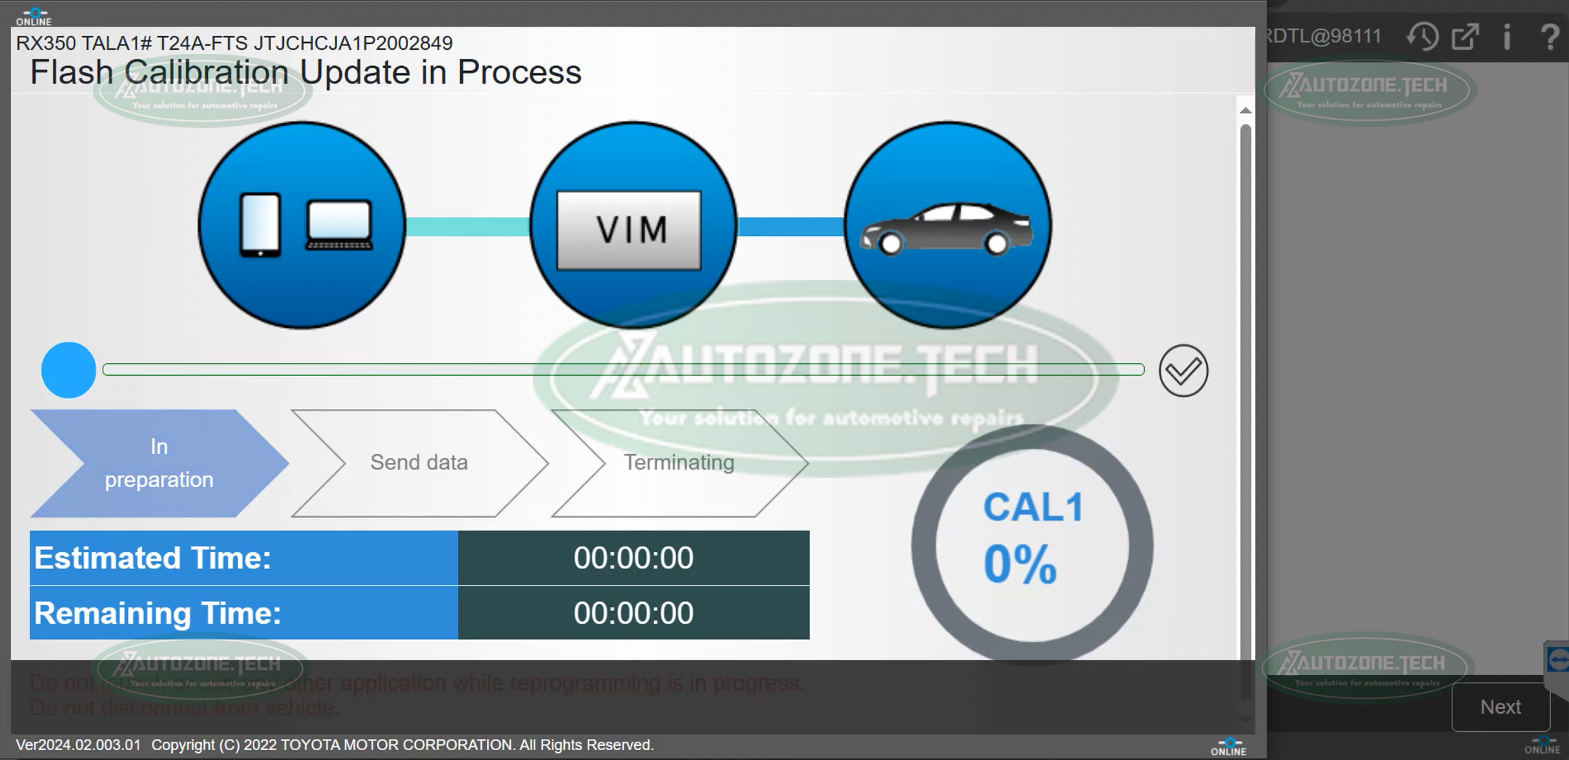Open the information 'i' icon

tap(1506, 37)
